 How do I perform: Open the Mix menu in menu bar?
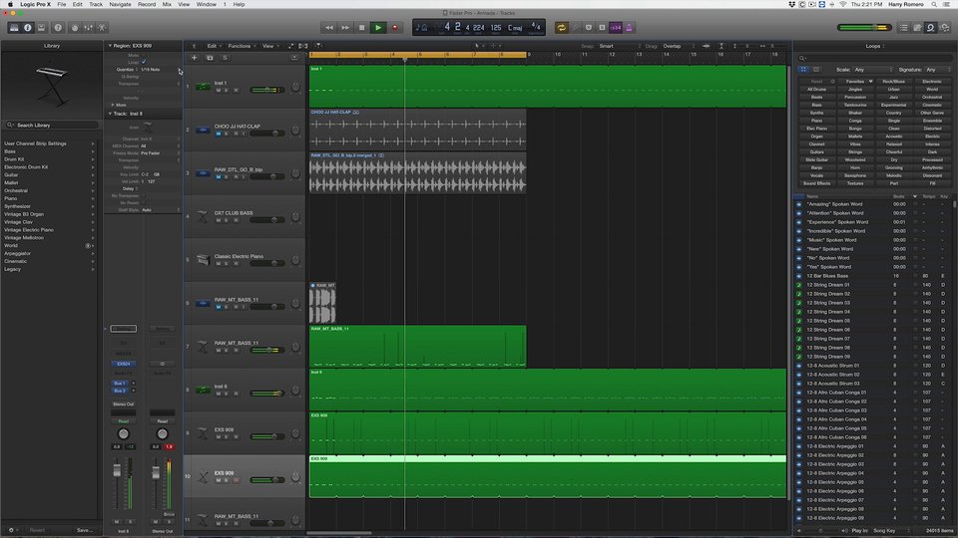pos(167,4)
